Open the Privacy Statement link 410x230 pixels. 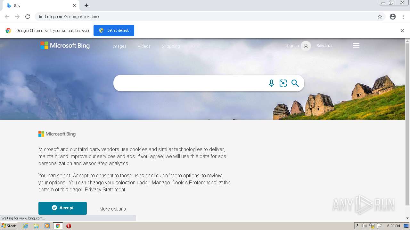click(105, 190)
